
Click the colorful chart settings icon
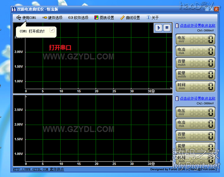pos(96,17)
